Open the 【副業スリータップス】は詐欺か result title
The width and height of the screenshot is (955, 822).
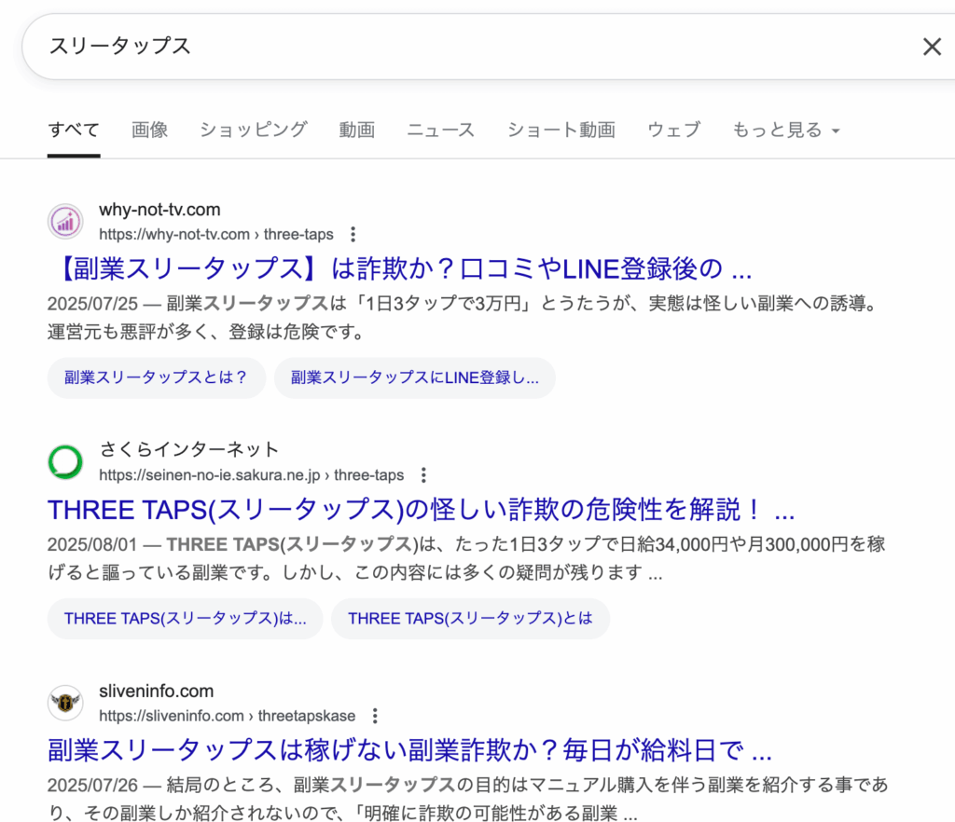[401, 268]
